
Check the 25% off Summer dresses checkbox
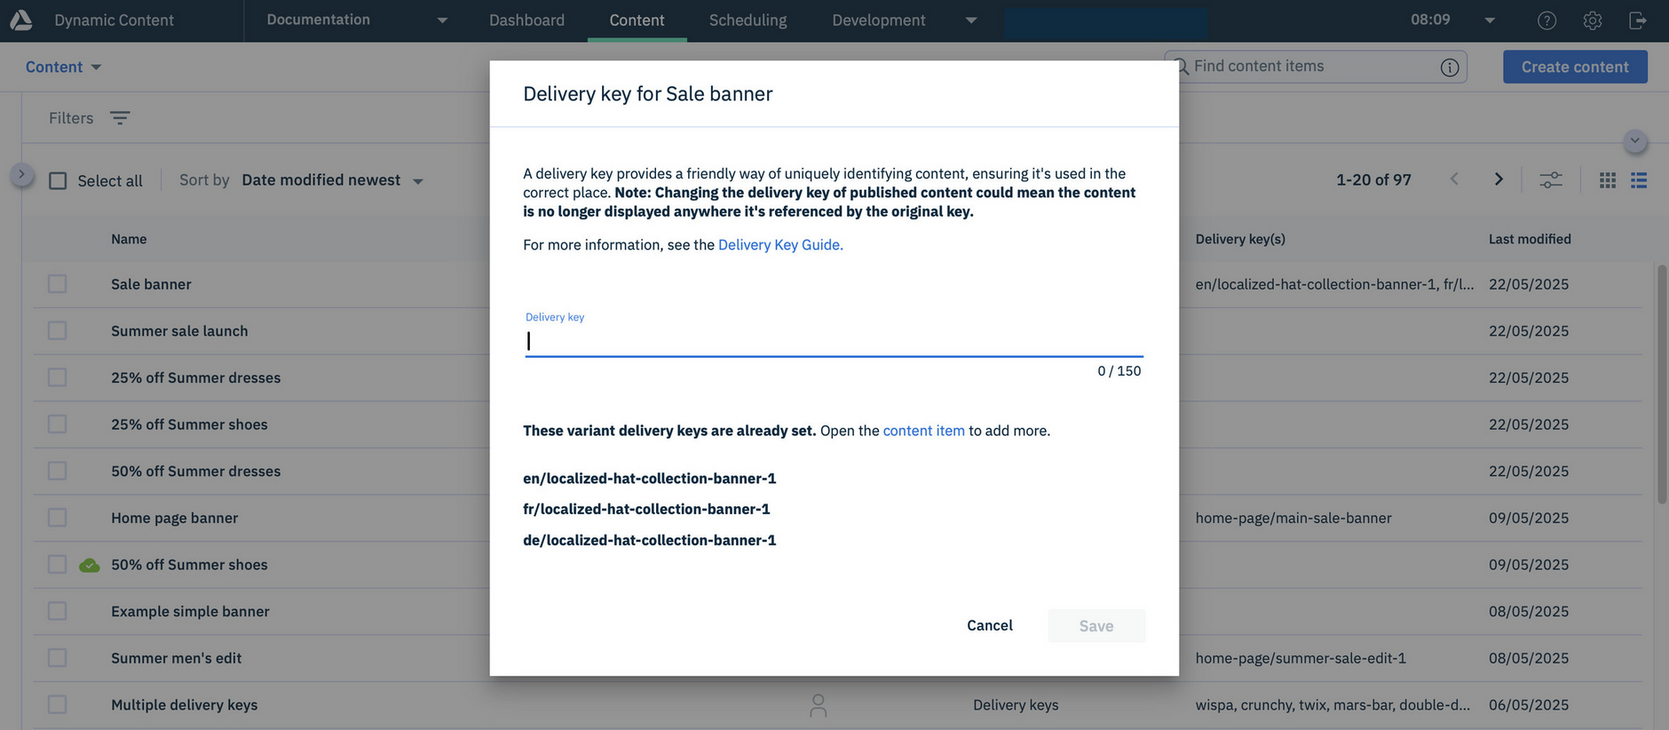[58, 377]
